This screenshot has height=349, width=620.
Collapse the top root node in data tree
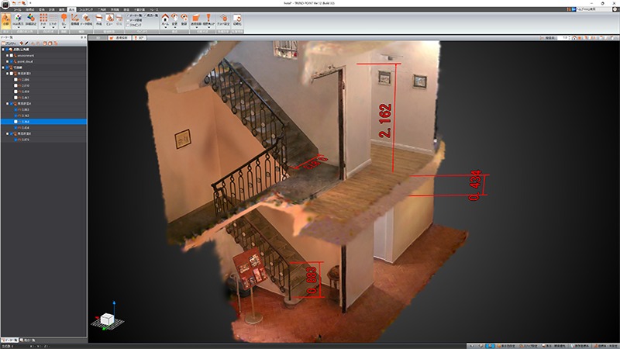tap(4, 49)
